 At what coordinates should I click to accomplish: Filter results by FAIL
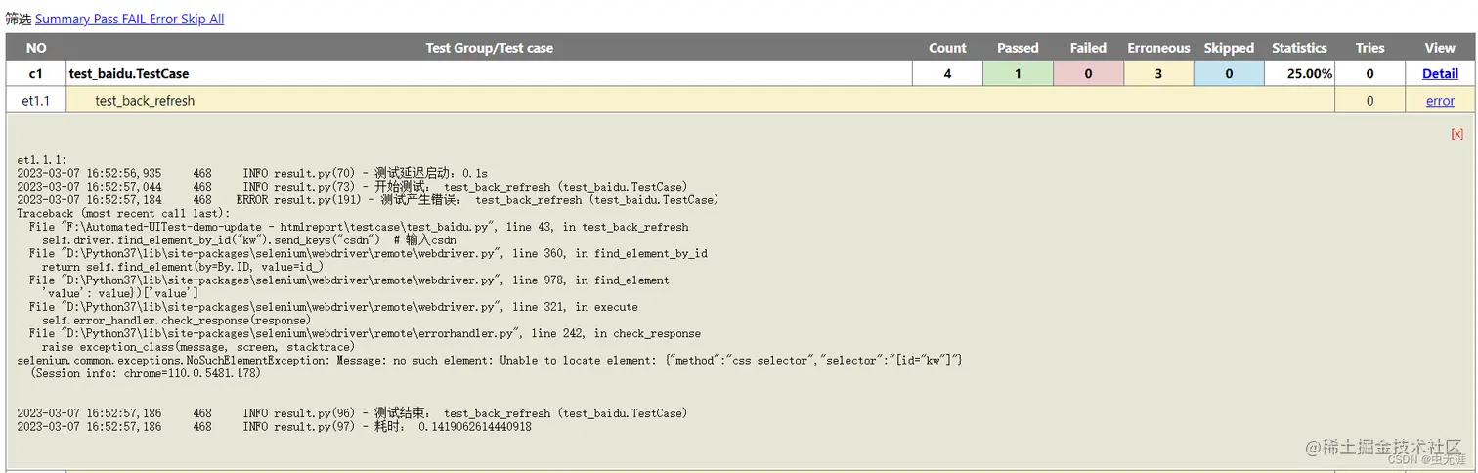(134, 19)
